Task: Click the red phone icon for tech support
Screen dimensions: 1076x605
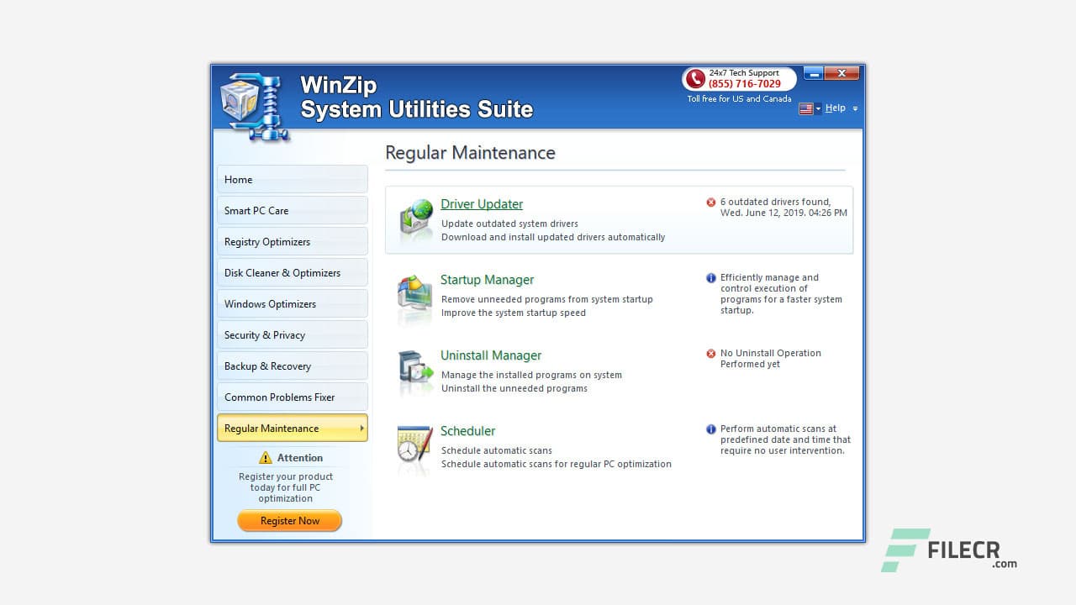Action: pyautogui.click(x=694, y=81)
